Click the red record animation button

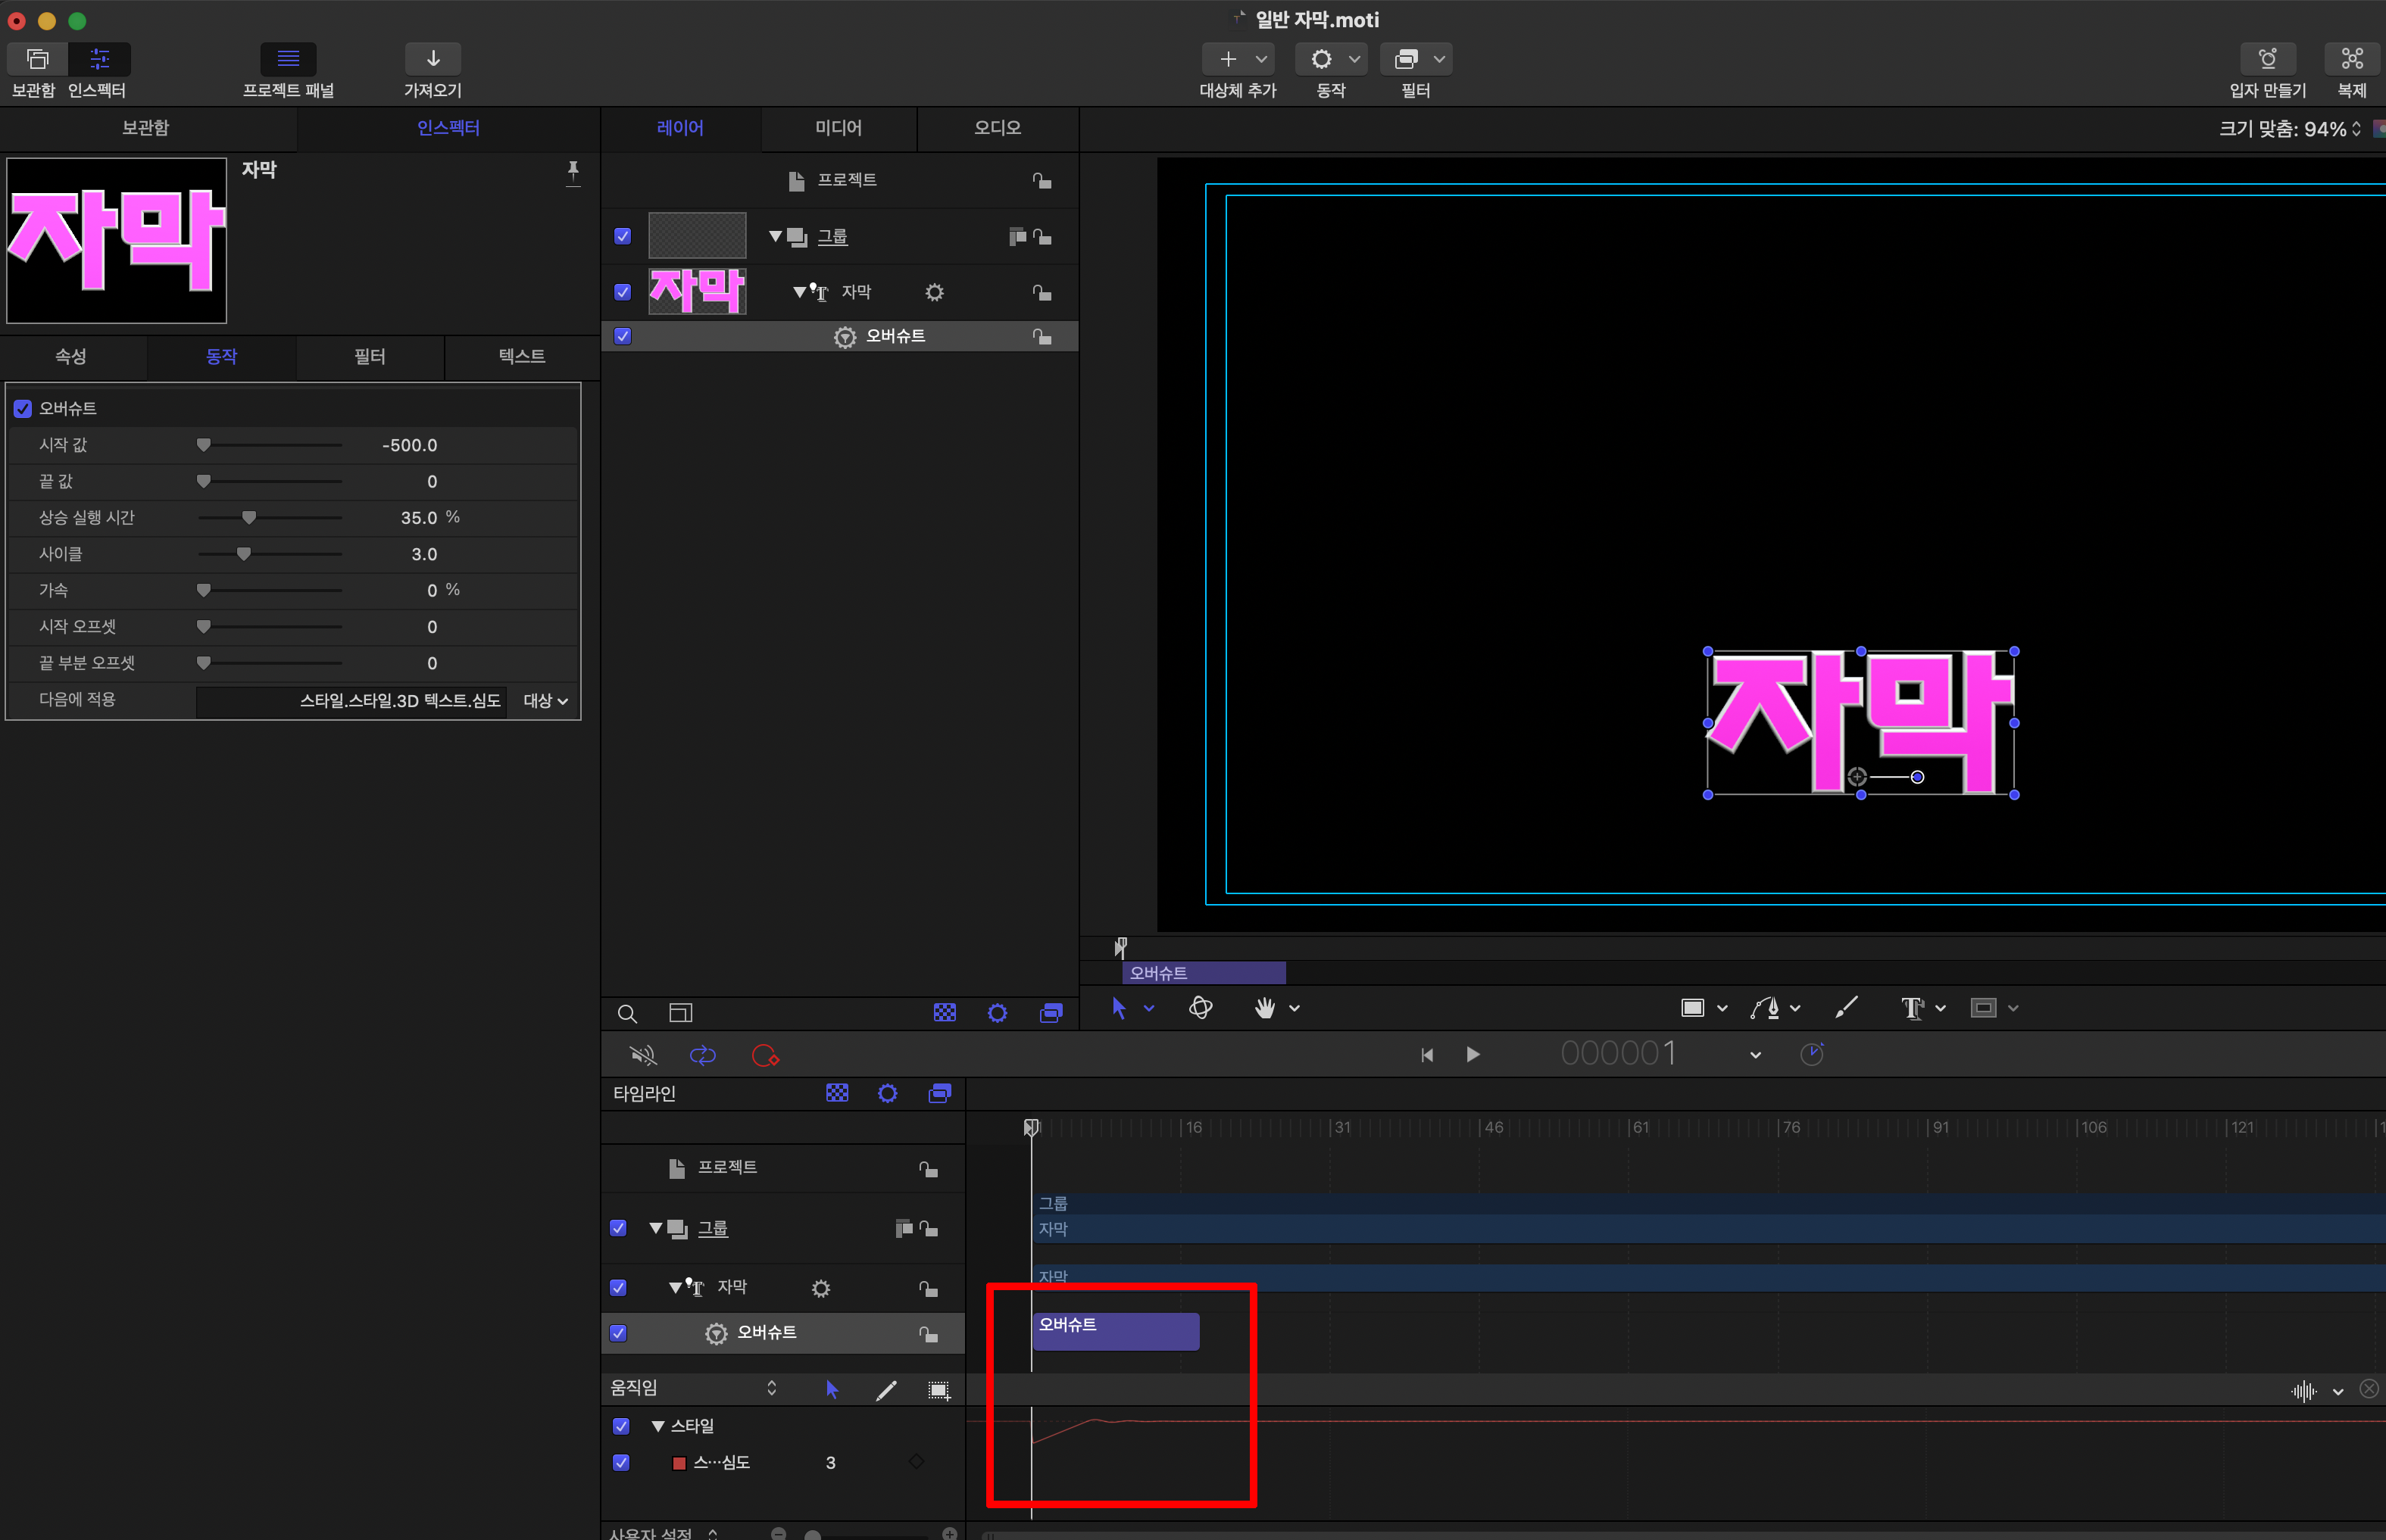tap(764, 1055)
